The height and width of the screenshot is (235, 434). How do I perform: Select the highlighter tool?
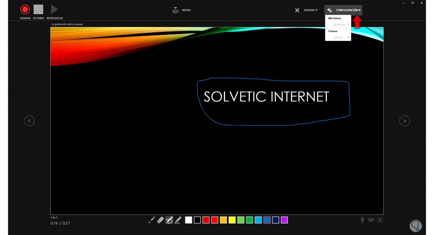(x=178, y=220)
